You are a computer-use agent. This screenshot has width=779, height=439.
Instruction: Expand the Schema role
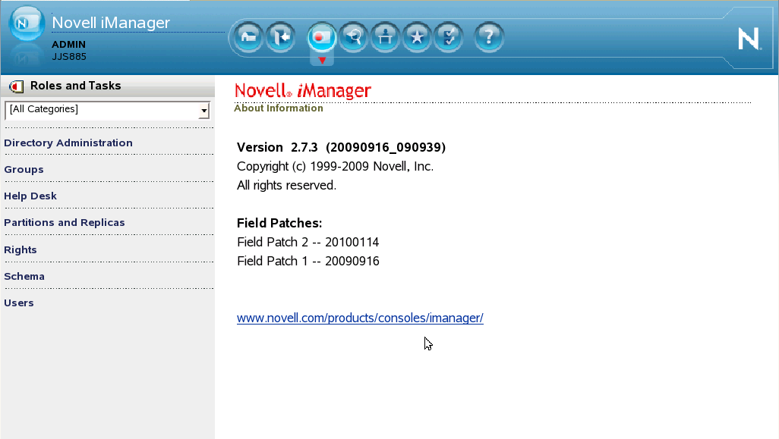24,276
